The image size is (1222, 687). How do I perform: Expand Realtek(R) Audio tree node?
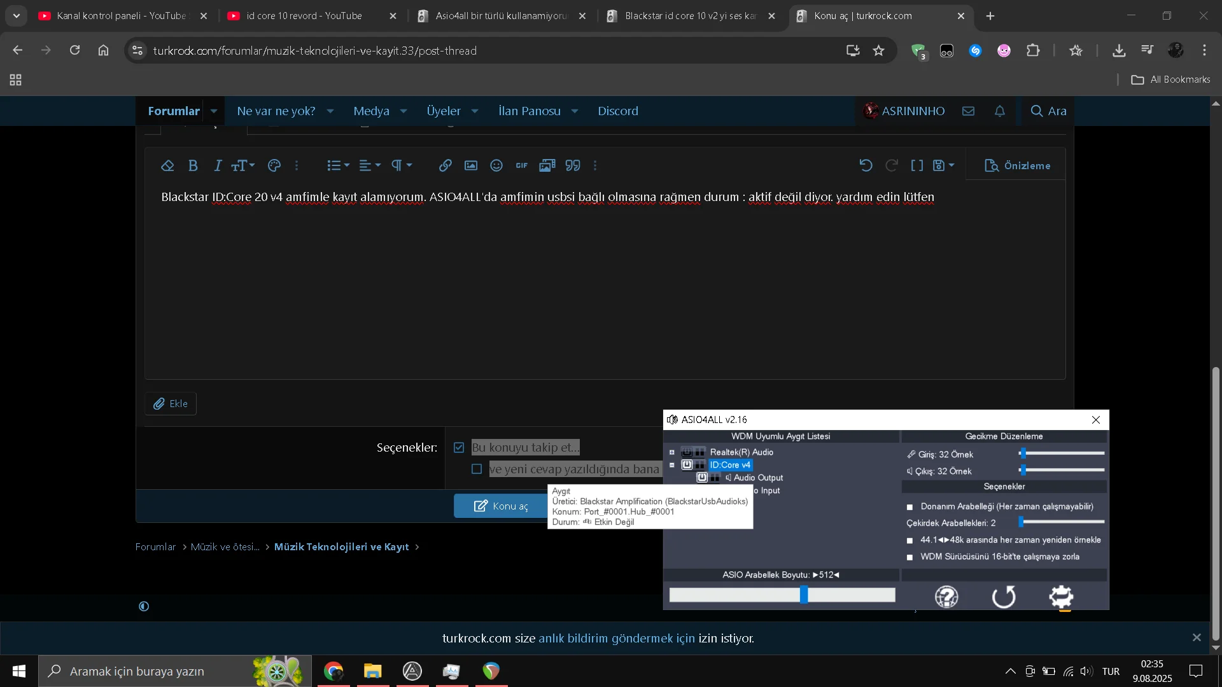(671, 452)
